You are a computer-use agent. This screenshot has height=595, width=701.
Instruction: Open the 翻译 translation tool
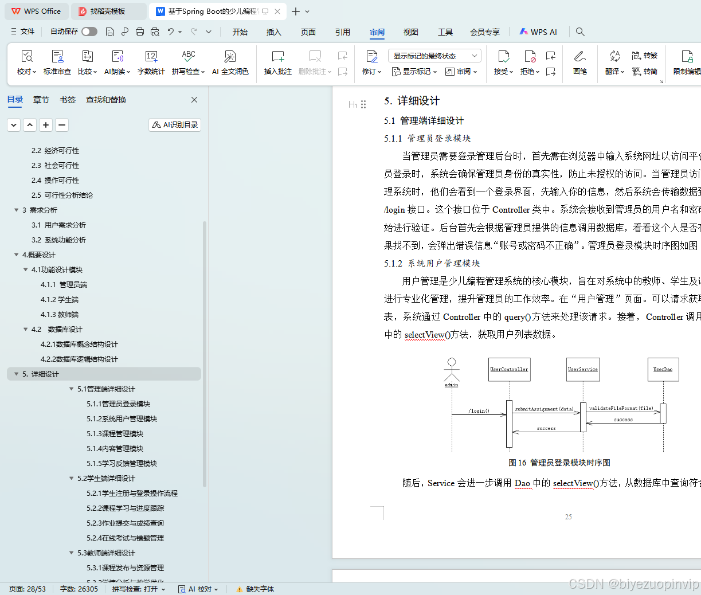tap(614, 60)
